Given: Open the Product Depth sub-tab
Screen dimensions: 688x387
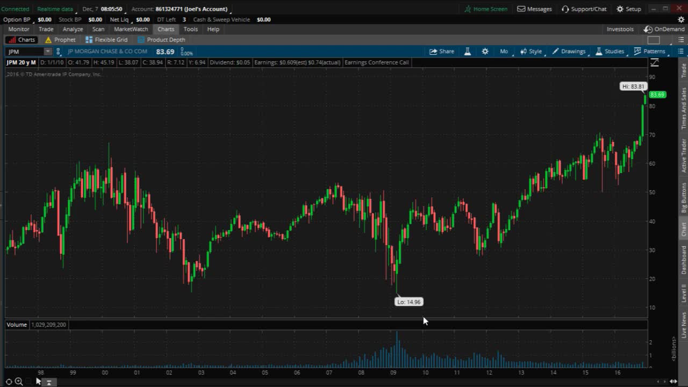Looking at the screenshot, I should tap(161, 40).
